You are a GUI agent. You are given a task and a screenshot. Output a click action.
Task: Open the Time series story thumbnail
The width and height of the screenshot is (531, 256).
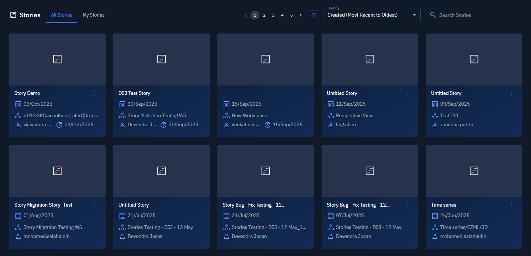pyautogui.click(x=474, y=171)
